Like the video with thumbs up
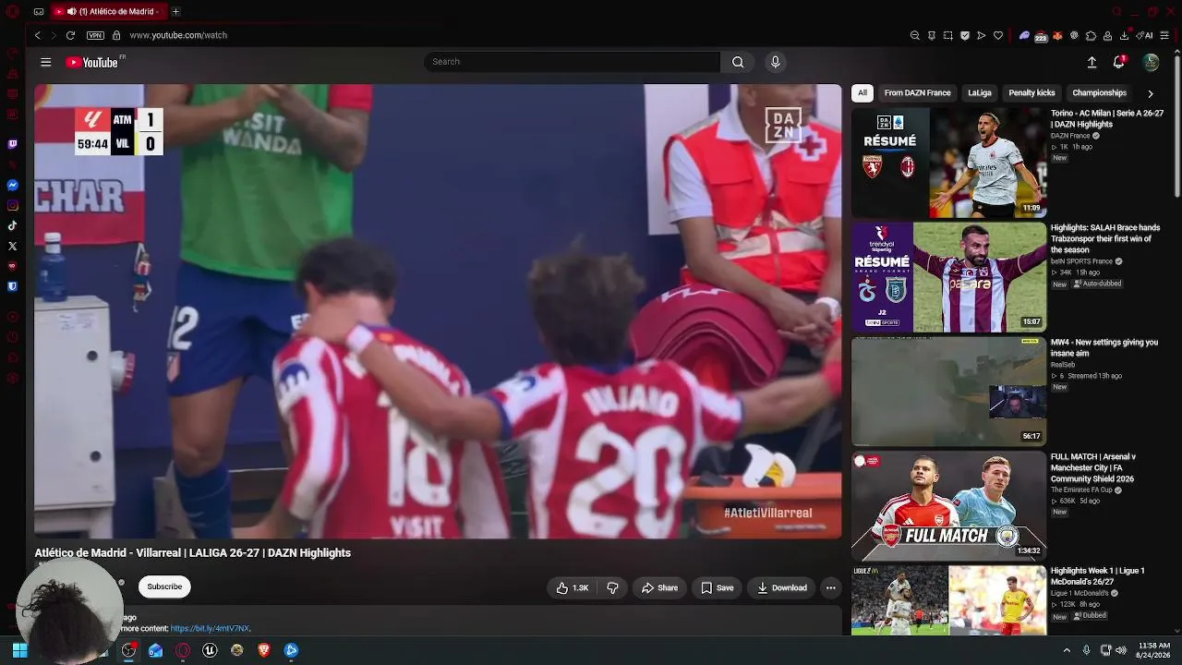 [573, 587]
